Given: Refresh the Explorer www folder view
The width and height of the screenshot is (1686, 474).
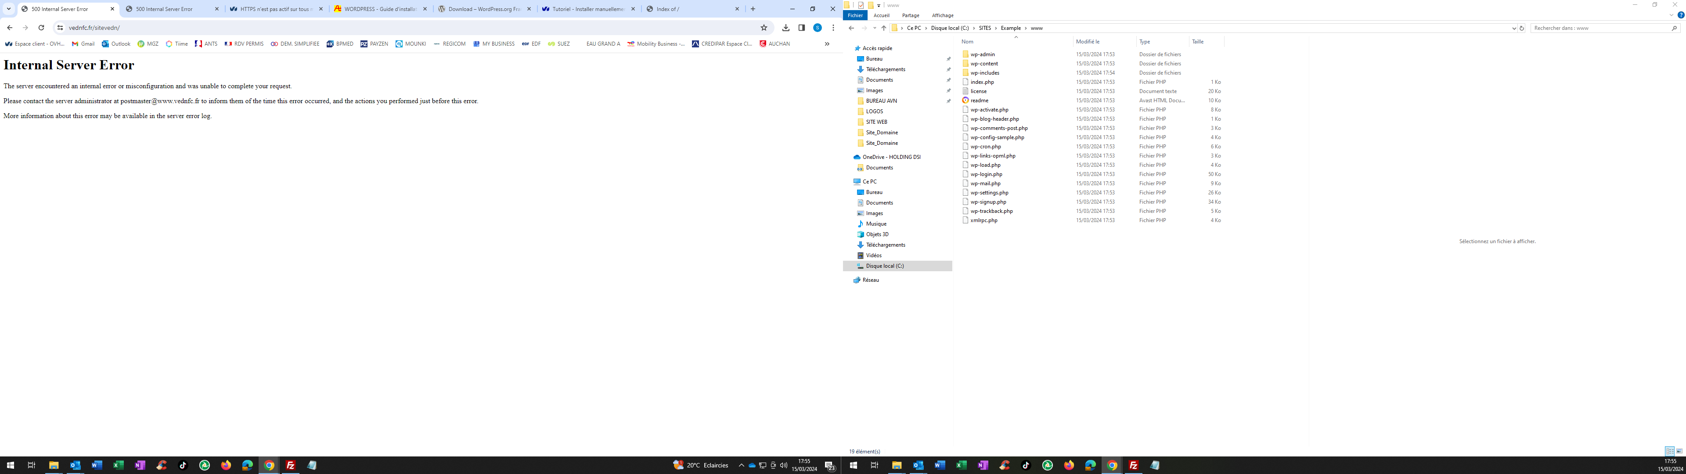Looking at the screenshot, I should click(1522, 28).
